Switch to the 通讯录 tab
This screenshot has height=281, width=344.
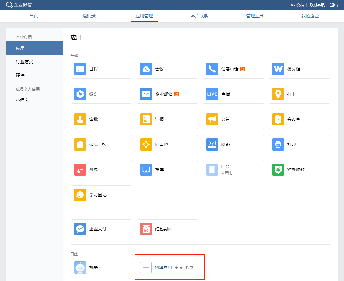point(89,16)
